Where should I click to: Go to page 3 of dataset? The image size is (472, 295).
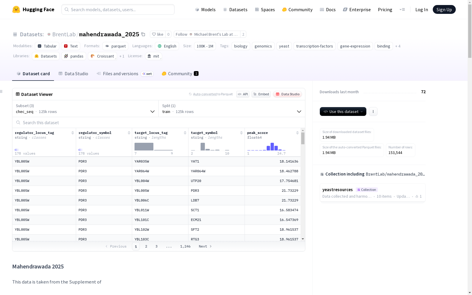pyautogui.click(x=156, y=246)
